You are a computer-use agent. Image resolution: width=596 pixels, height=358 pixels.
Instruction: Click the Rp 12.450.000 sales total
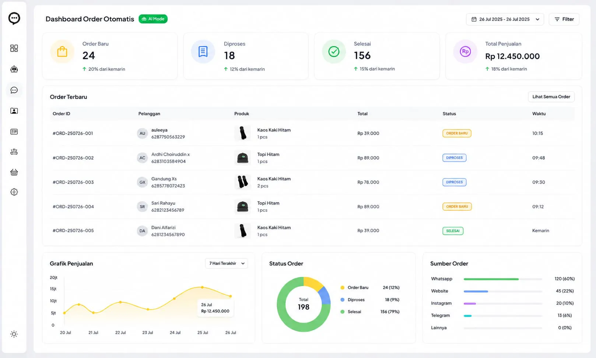click(512, 56)
